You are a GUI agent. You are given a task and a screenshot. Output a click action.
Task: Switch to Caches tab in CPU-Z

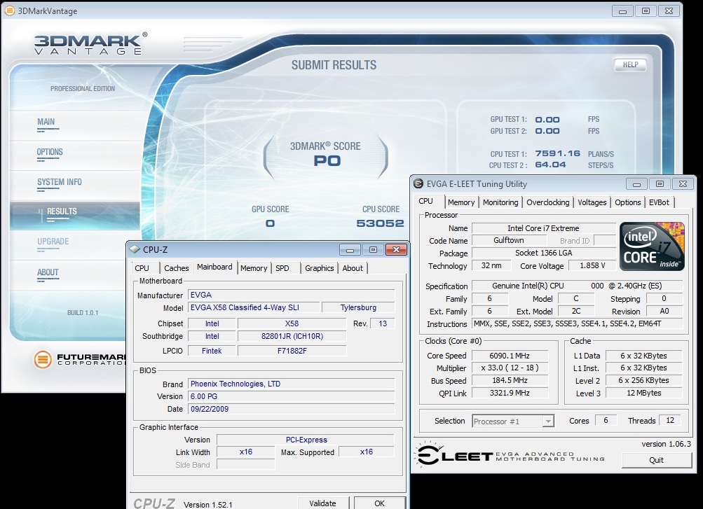click(176, 267)
